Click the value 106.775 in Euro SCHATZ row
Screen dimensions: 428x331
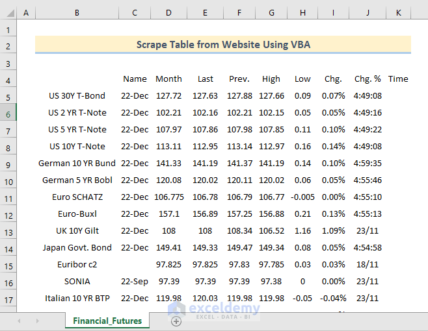tap(168, 197)
